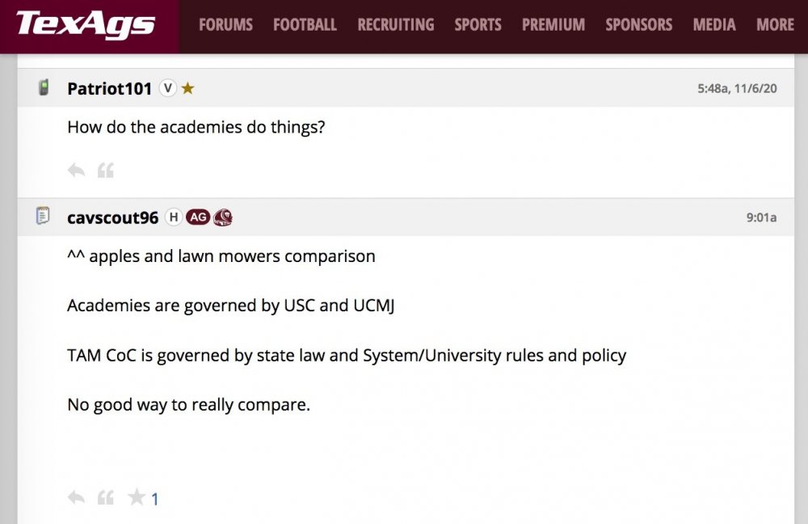Open the Recruiting navigation item

click(395, 25)
